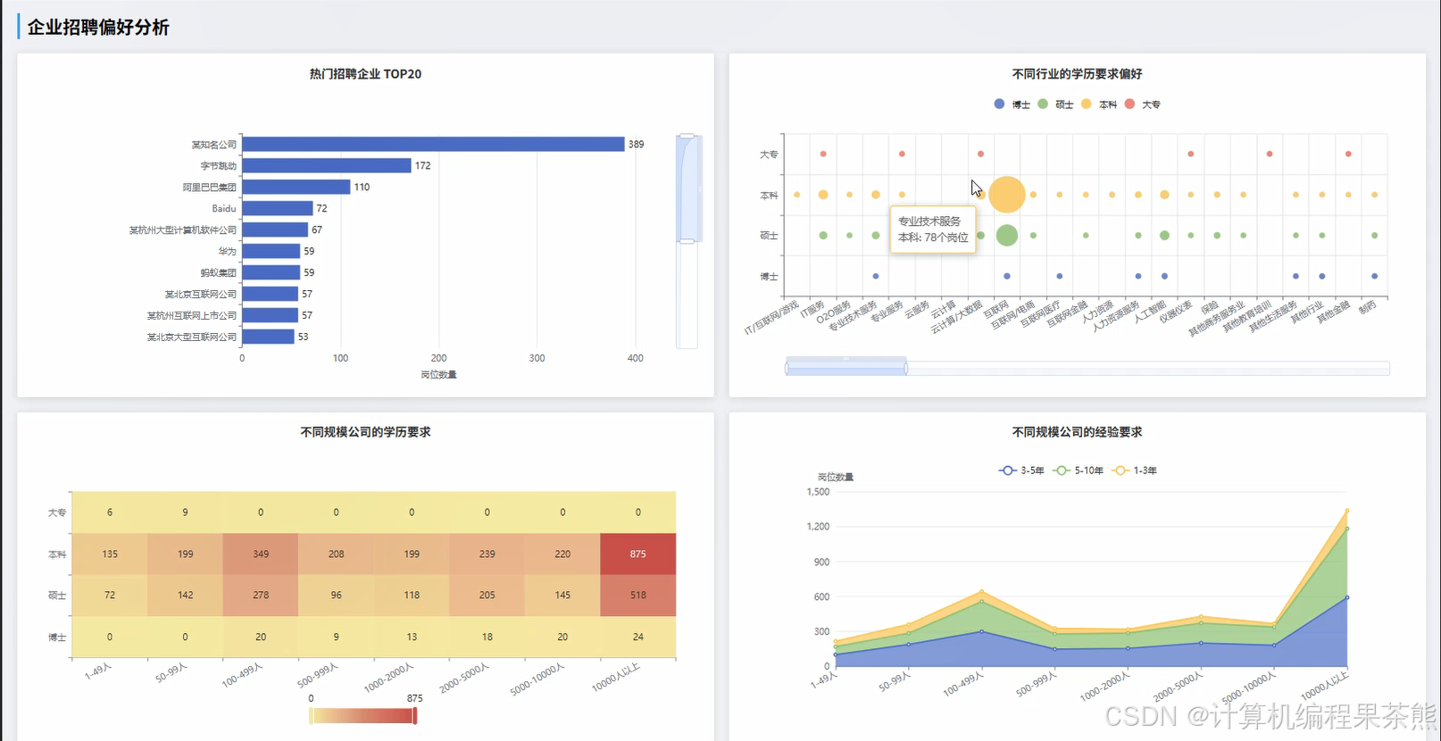The height and width of the screenshot is (741, 1441).
Task: Click the heatmap gradient color bar
Action: coord(362,716)
